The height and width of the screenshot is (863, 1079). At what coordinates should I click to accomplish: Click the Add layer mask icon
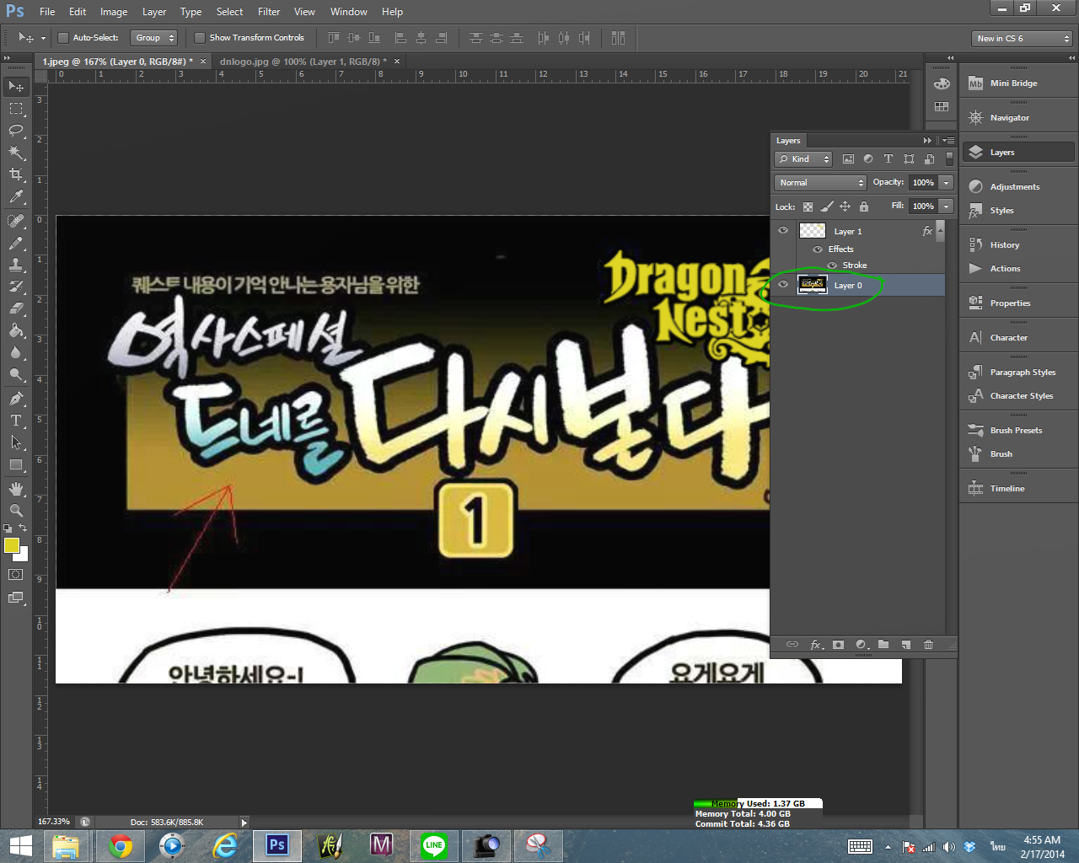[x=838, y=645]
